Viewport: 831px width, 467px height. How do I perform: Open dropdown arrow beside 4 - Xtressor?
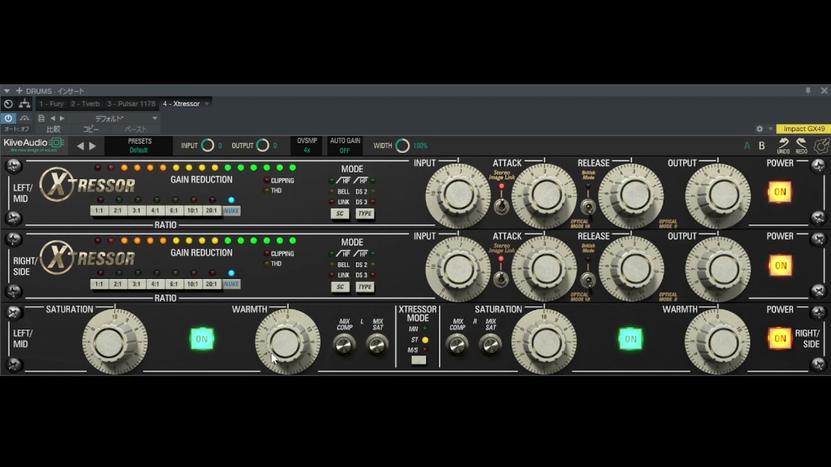(207, 104)
